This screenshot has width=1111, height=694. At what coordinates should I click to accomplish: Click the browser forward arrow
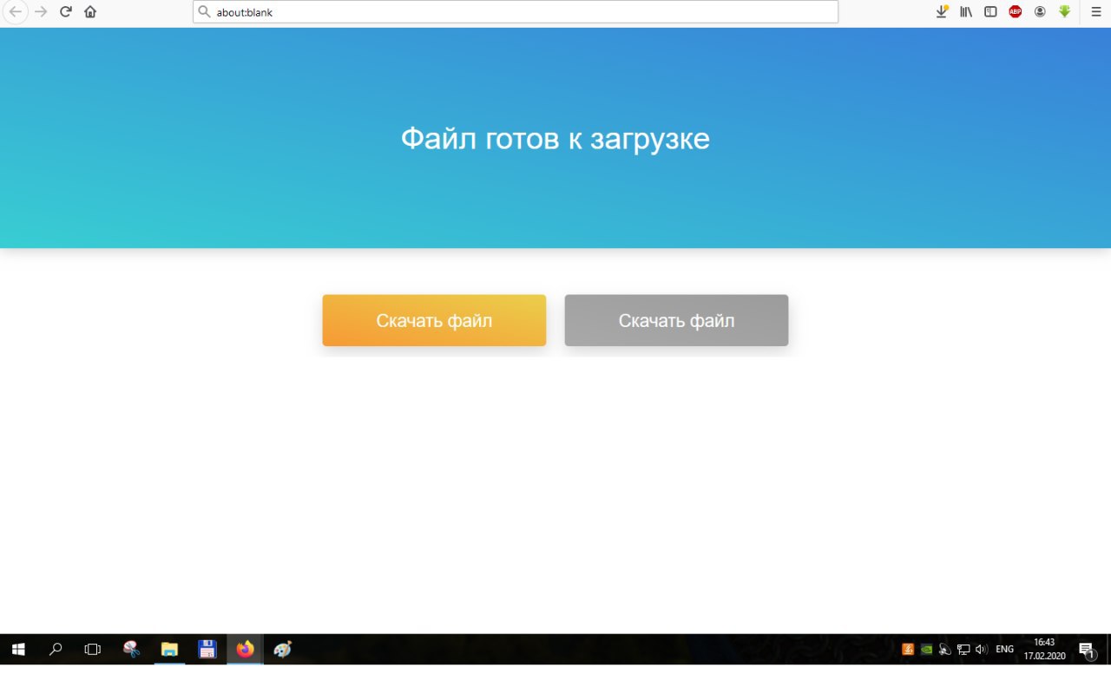point(40,12)
